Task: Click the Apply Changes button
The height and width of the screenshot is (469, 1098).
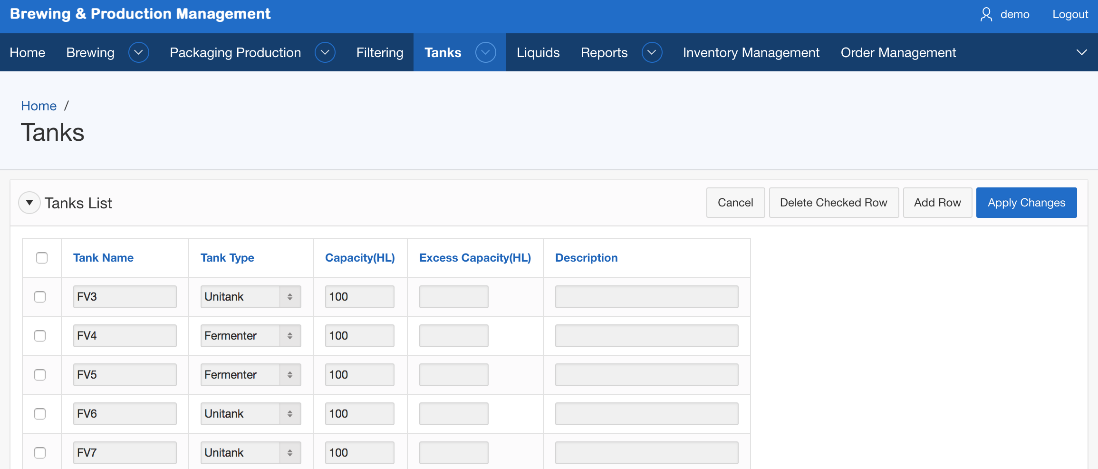Action: pos(1026,203)
